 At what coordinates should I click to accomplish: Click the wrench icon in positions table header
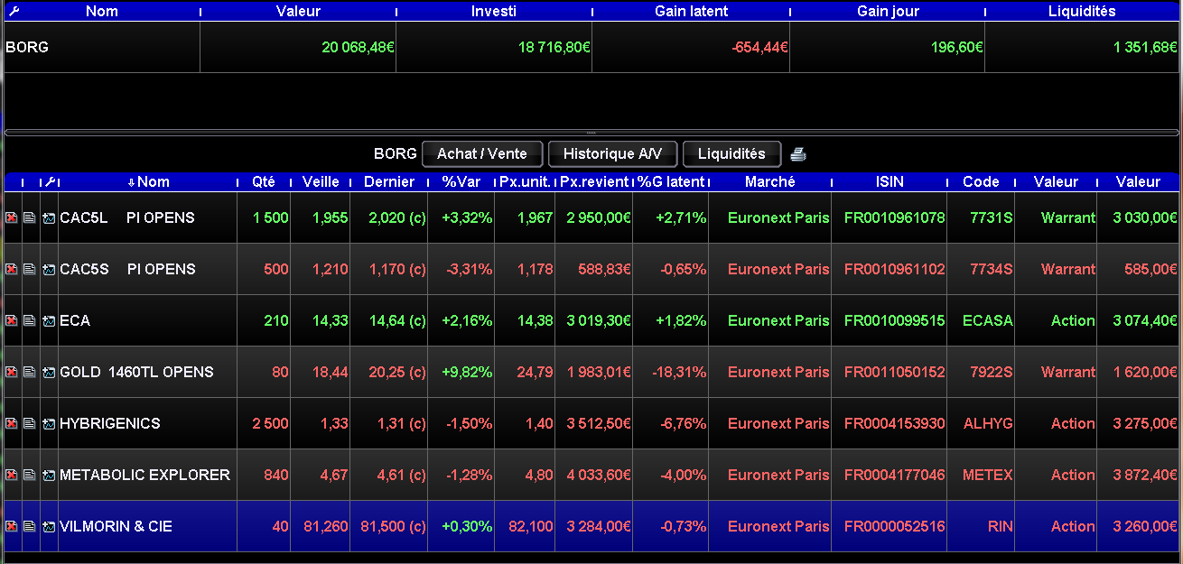pos(51,182)
